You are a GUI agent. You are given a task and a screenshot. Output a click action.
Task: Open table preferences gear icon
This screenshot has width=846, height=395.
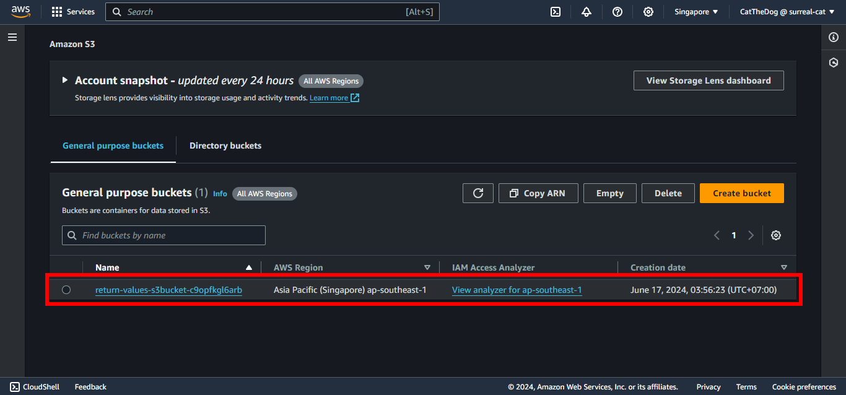click(776, 235)
